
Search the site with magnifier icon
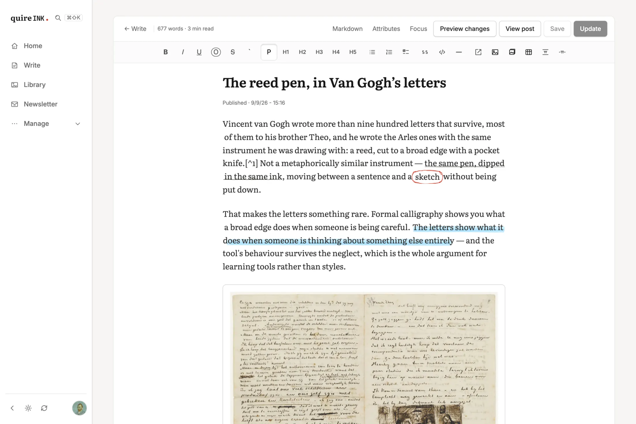[58, 18]
